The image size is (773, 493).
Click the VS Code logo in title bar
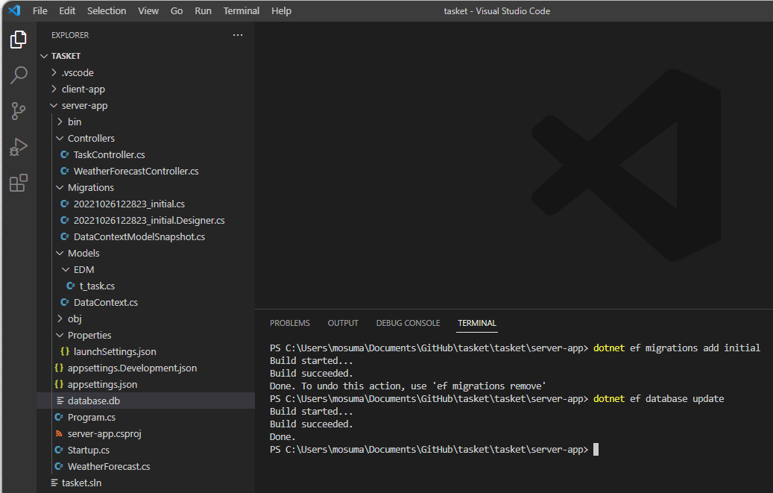[14, 10]
